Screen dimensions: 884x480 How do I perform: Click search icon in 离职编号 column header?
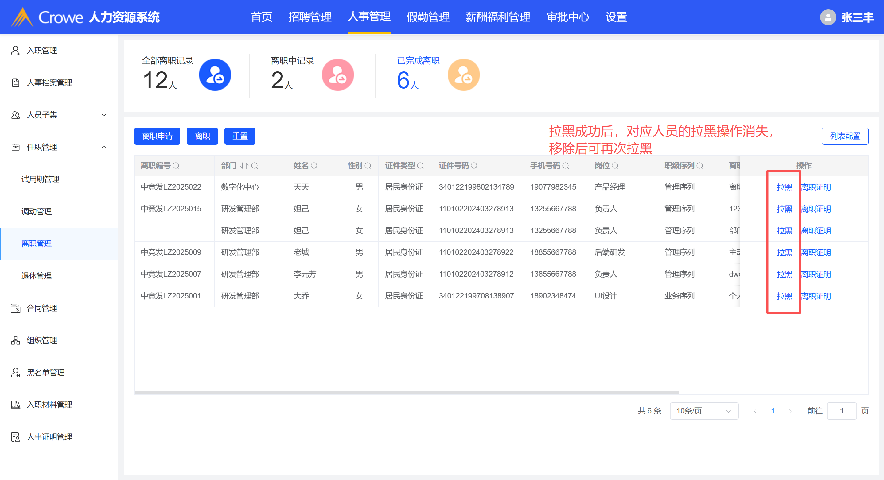tap(176, 166)
